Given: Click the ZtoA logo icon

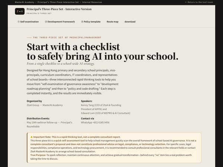Looking at the screenshot, I should pyautogui.click(x=20, y=11).
